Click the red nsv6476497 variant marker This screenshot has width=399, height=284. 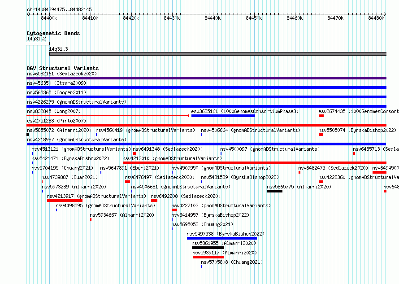(x=127, y=182)
